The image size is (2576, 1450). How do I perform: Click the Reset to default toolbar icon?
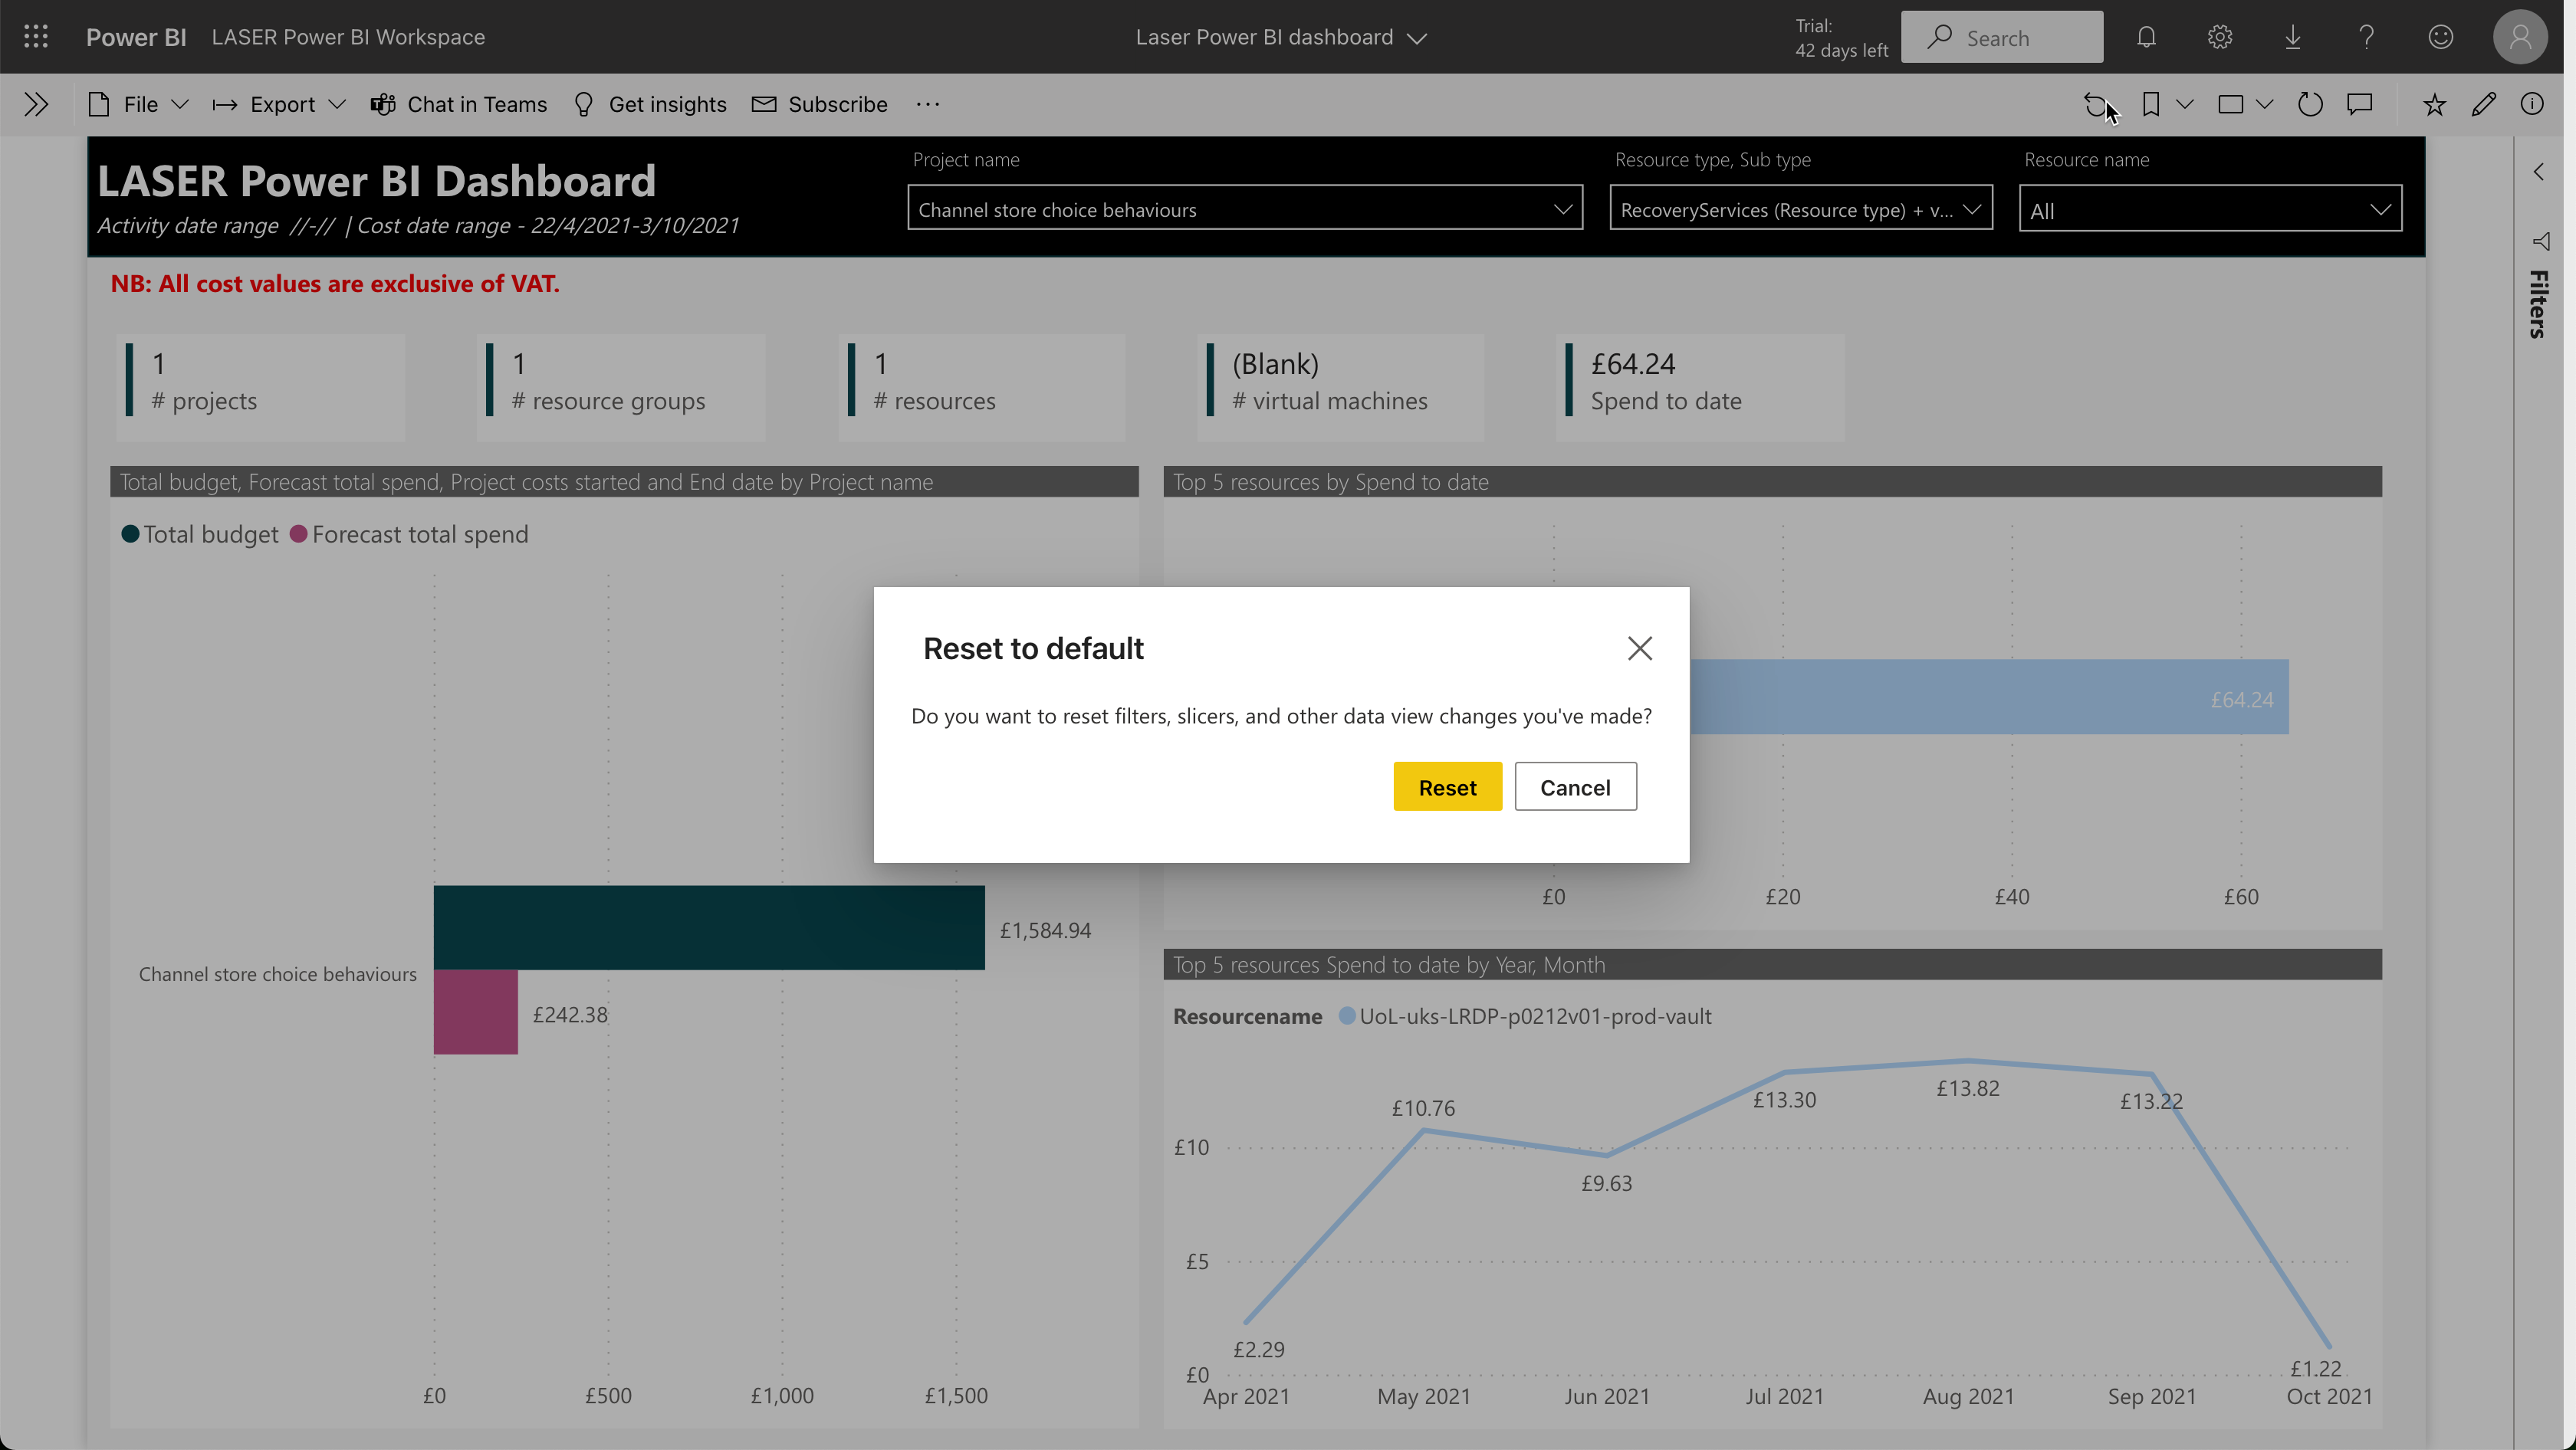(2097, 104)
